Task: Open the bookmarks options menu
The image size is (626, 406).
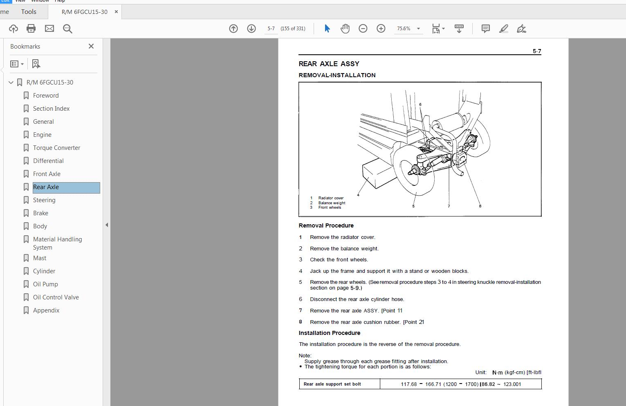Action: click(x=16, y=64)
